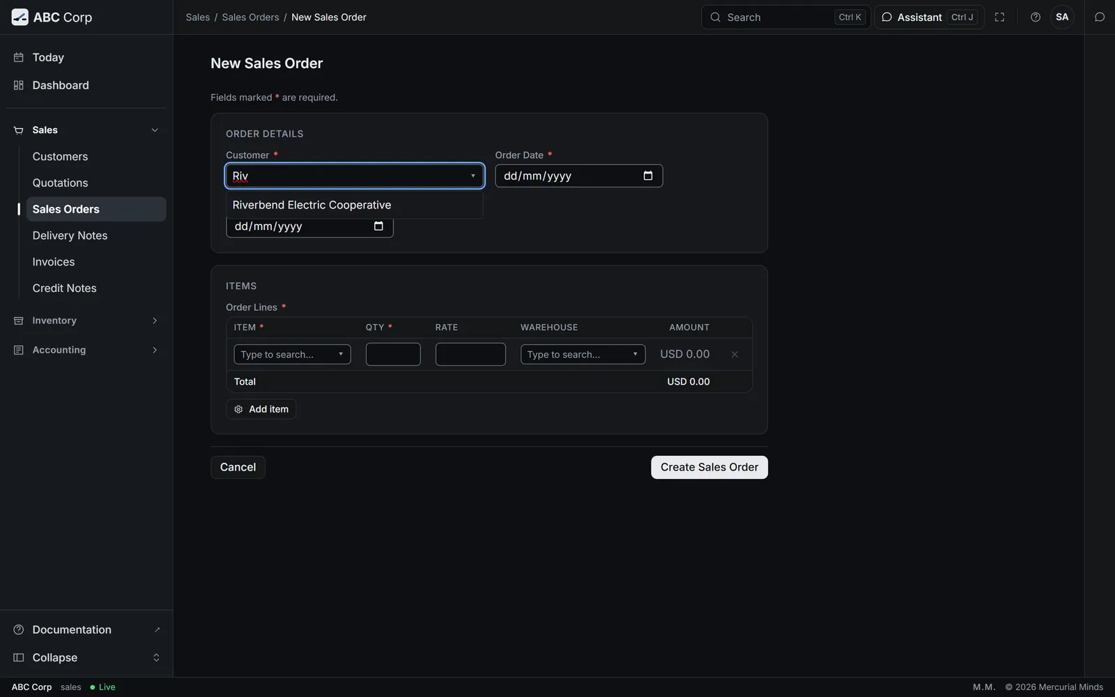The image size is (1115, 697).
Task: Click the workspace switcher arrows beside Collapse
Action: [156, 657]
